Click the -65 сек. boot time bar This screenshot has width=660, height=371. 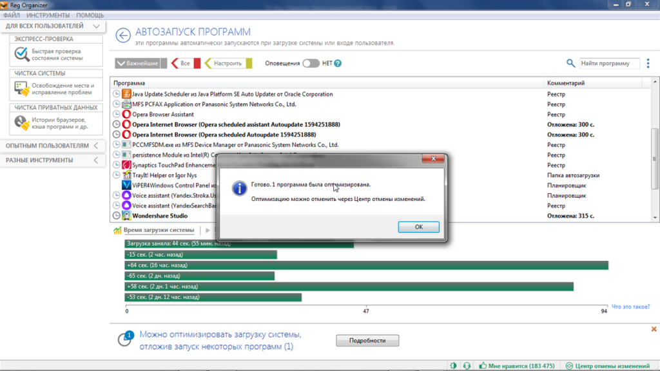pos(200,276)
